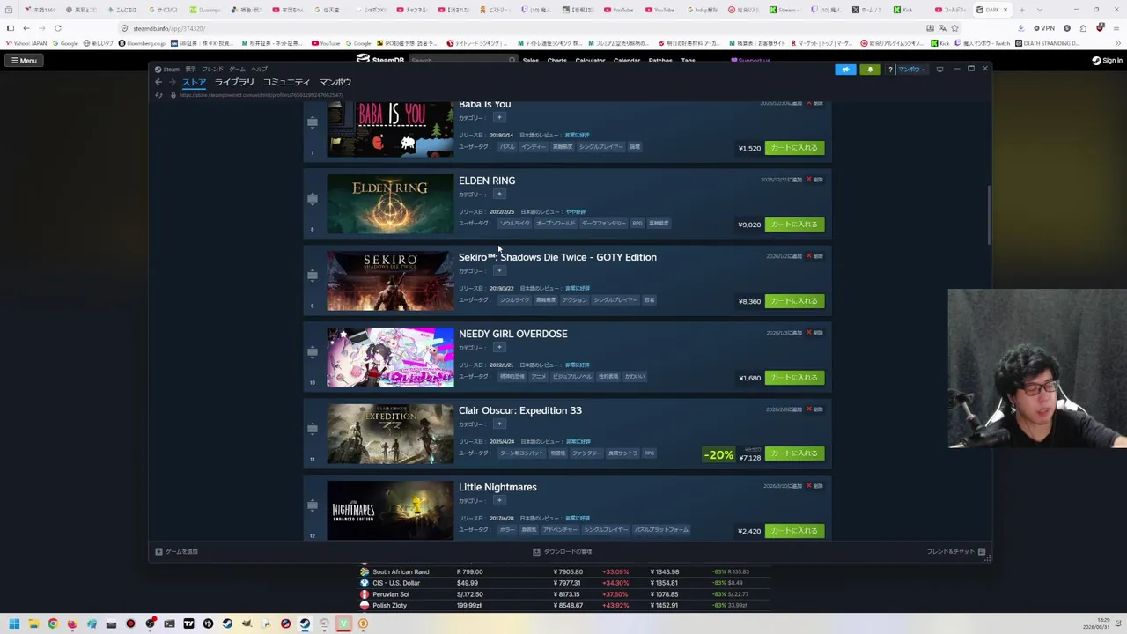Remove Little Nightmares from the wishlist
Viewport: 1127px width, 634px height.
pyautogui.click(x=815, y=486)
